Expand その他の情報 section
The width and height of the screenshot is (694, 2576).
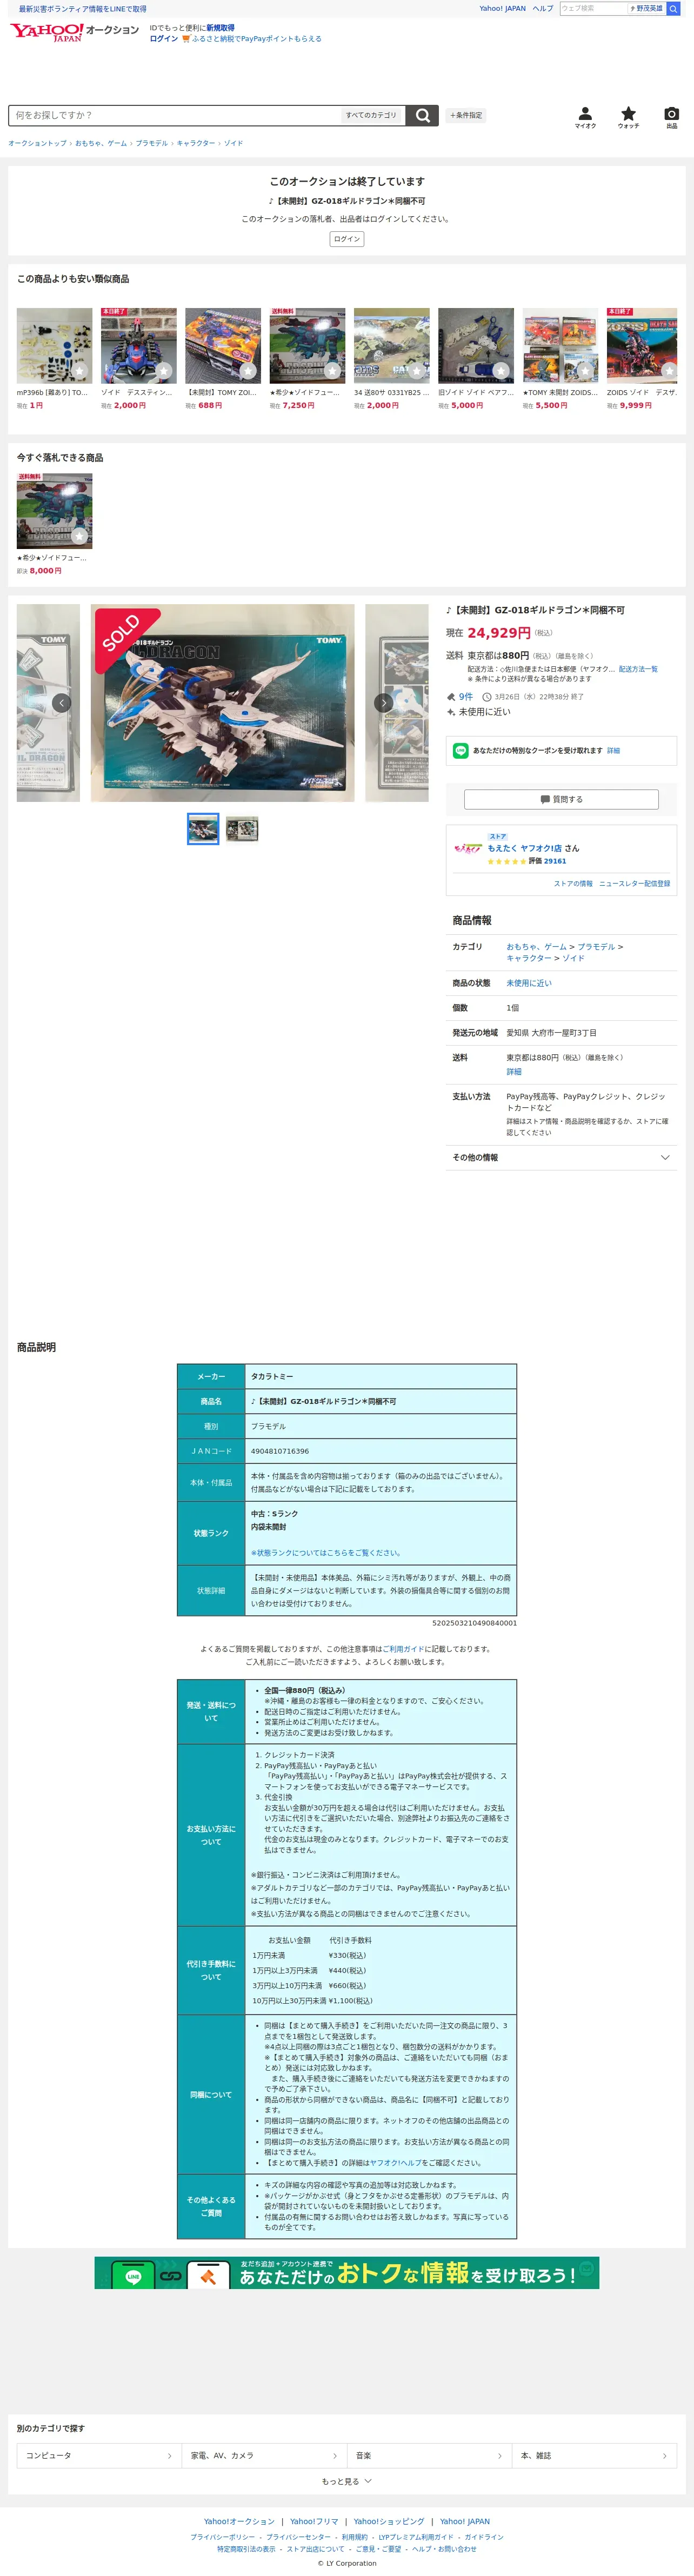tap(561, 1158)
